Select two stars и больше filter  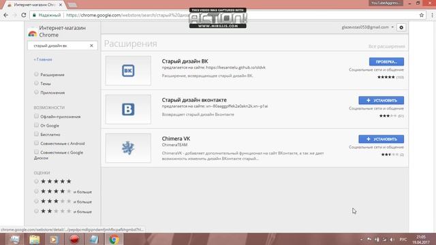point(36,211)
